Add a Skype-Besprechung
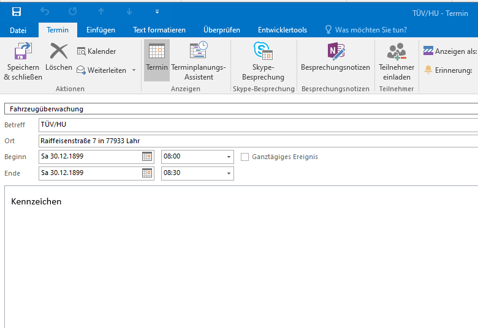This screenshot has width=478, height=328. point(263,62)
